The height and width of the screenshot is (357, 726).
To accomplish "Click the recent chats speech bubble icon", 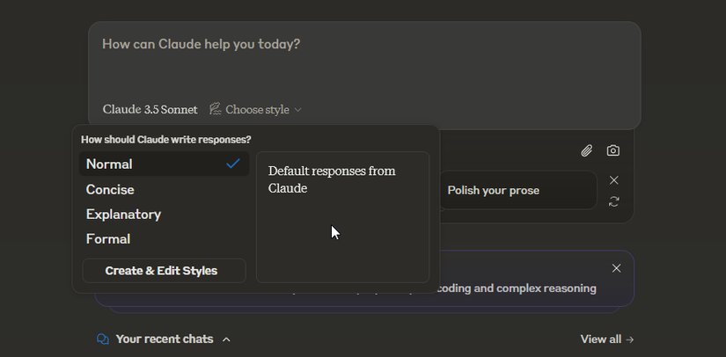I will 103,339.
